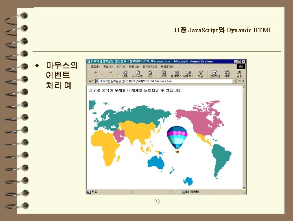Image resolution: width=293 pixels, height=221 pixels.
Task: Click the '내 컴퓨터' status bar text
Action: point(192,192)
